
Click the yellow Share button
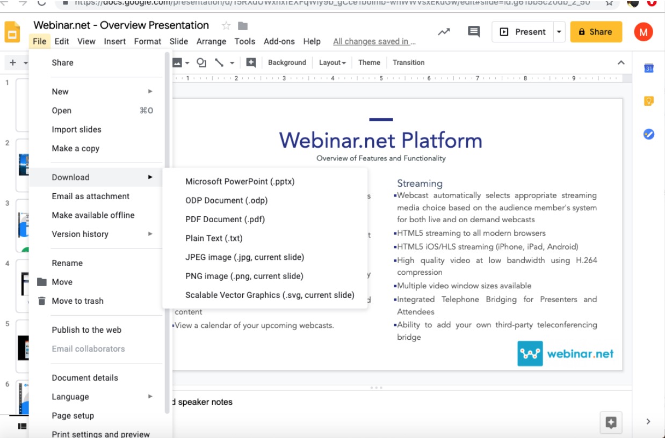[x=596, y=32]
